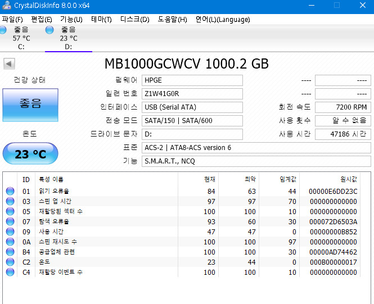Minimize the CrystalDiskInfo window
Screen dimensions: 374x304
pos(312,5)
